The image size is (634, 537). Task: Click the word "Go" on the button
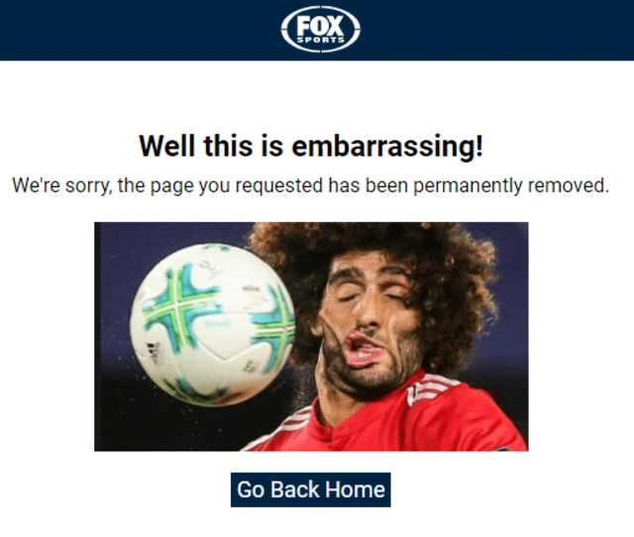click(251, 489)
